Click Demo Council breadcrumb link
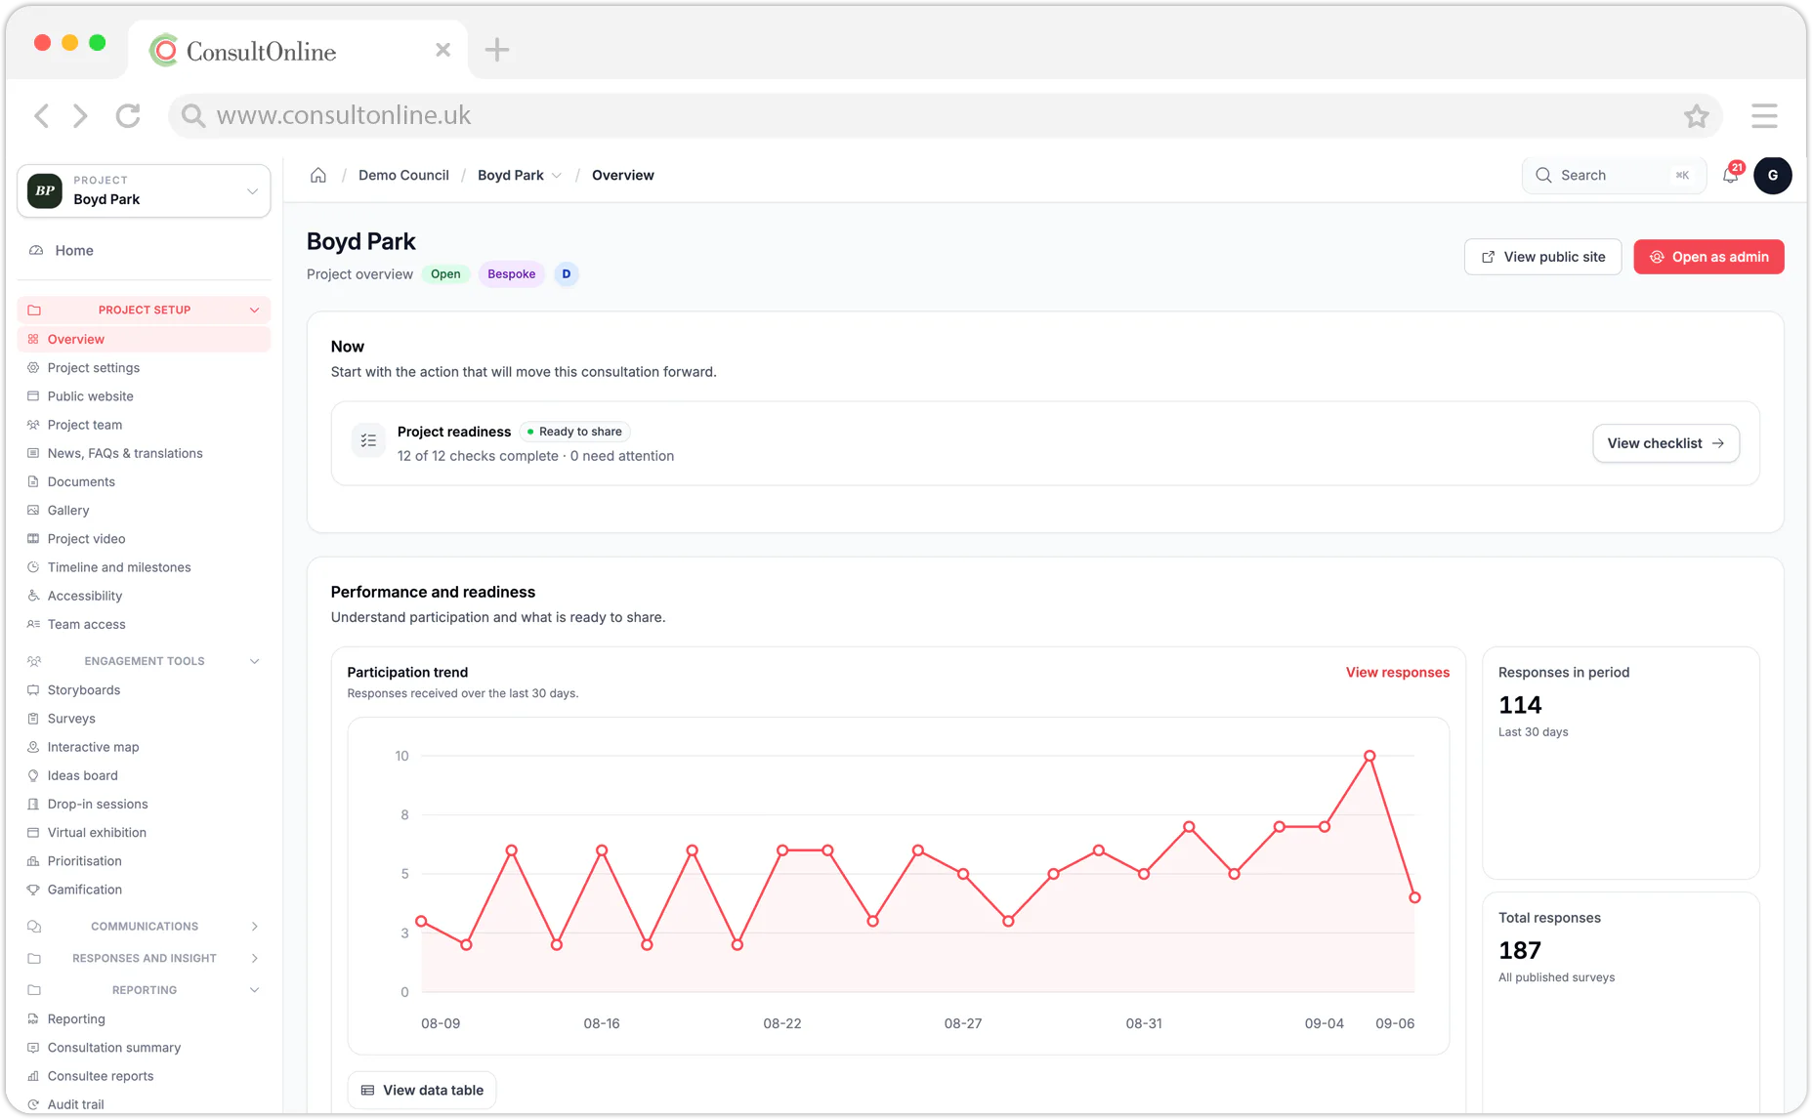The height and width of the screenshot is (1119, 1812). 403,176
